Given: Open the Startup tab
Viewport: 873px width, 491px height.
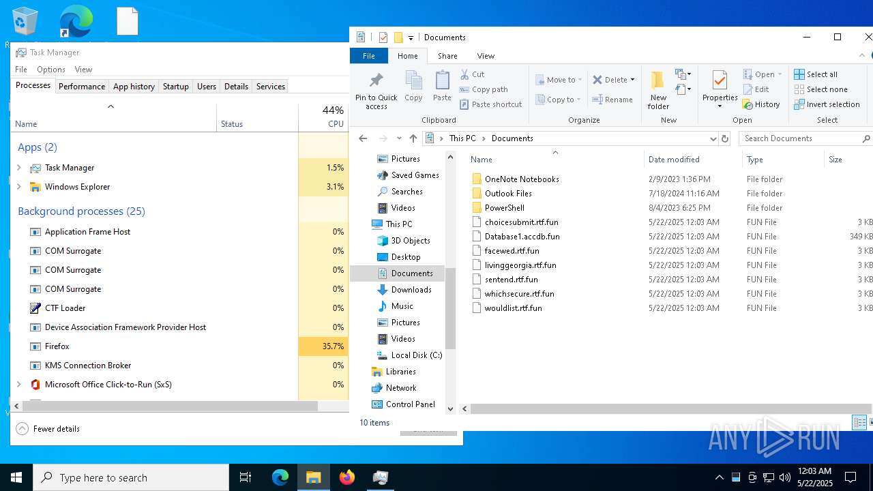Looking at the screenshot, I should click(175, 87).
